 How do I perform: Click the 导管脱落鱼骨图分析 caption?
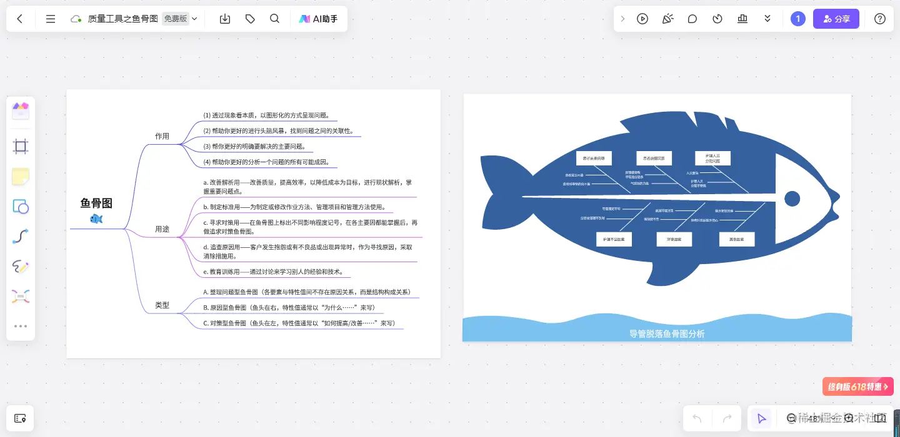[667, 334]
